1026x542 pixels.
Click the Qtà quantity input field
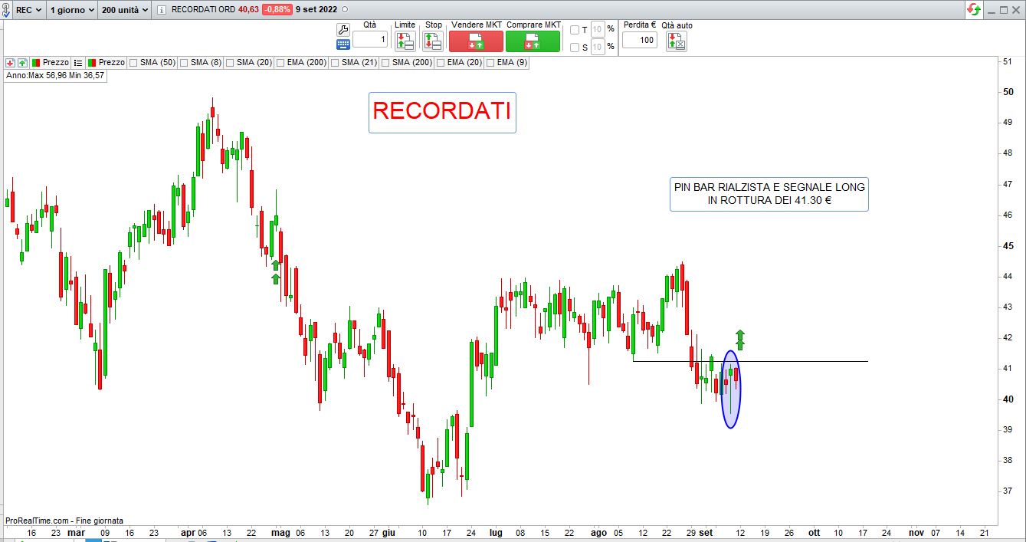point(370,39)
